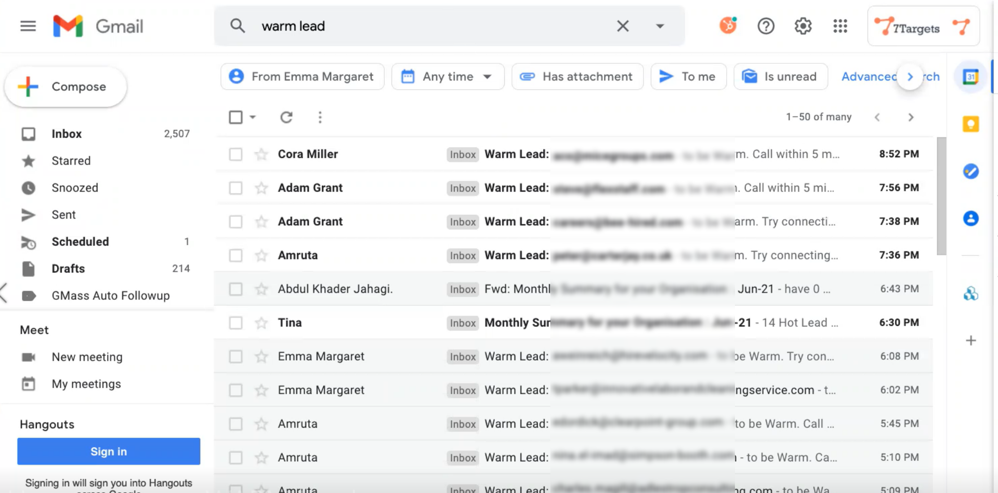Refresh the email list

click(286, 117)
